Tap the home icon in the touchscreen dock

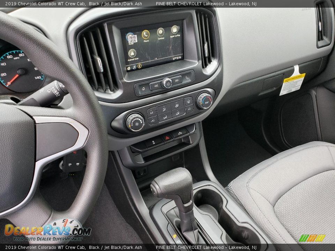pos(128,69)
